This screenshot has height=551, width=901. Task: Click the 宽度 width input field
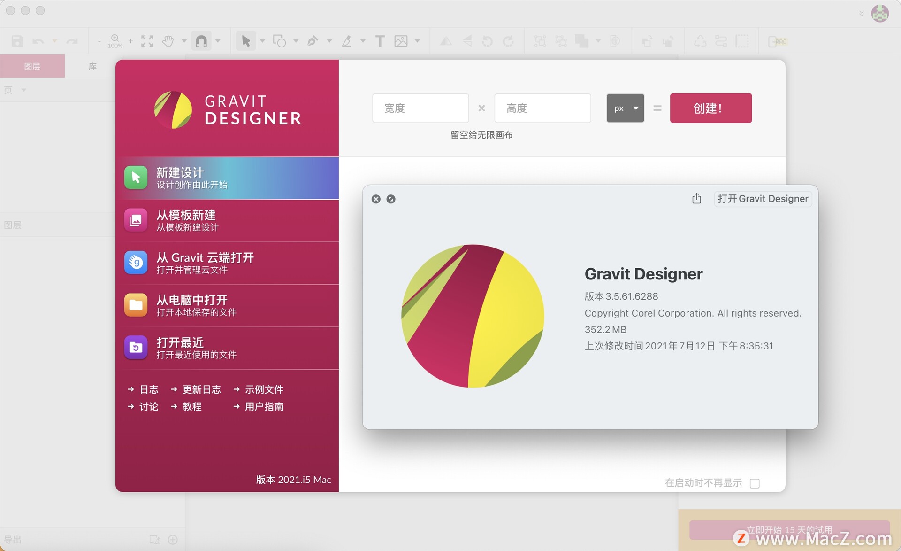coord(420,108)
